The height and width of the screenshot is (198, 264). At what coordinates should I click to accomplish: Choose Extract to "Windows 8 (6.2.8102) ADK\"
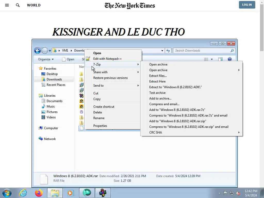192,87
